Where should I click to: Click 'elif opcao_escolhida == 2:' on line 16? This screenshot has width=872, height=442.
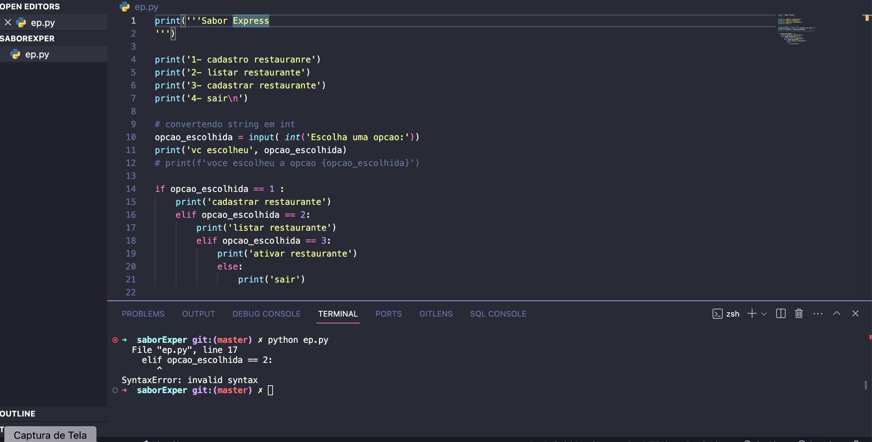point(243,215)
